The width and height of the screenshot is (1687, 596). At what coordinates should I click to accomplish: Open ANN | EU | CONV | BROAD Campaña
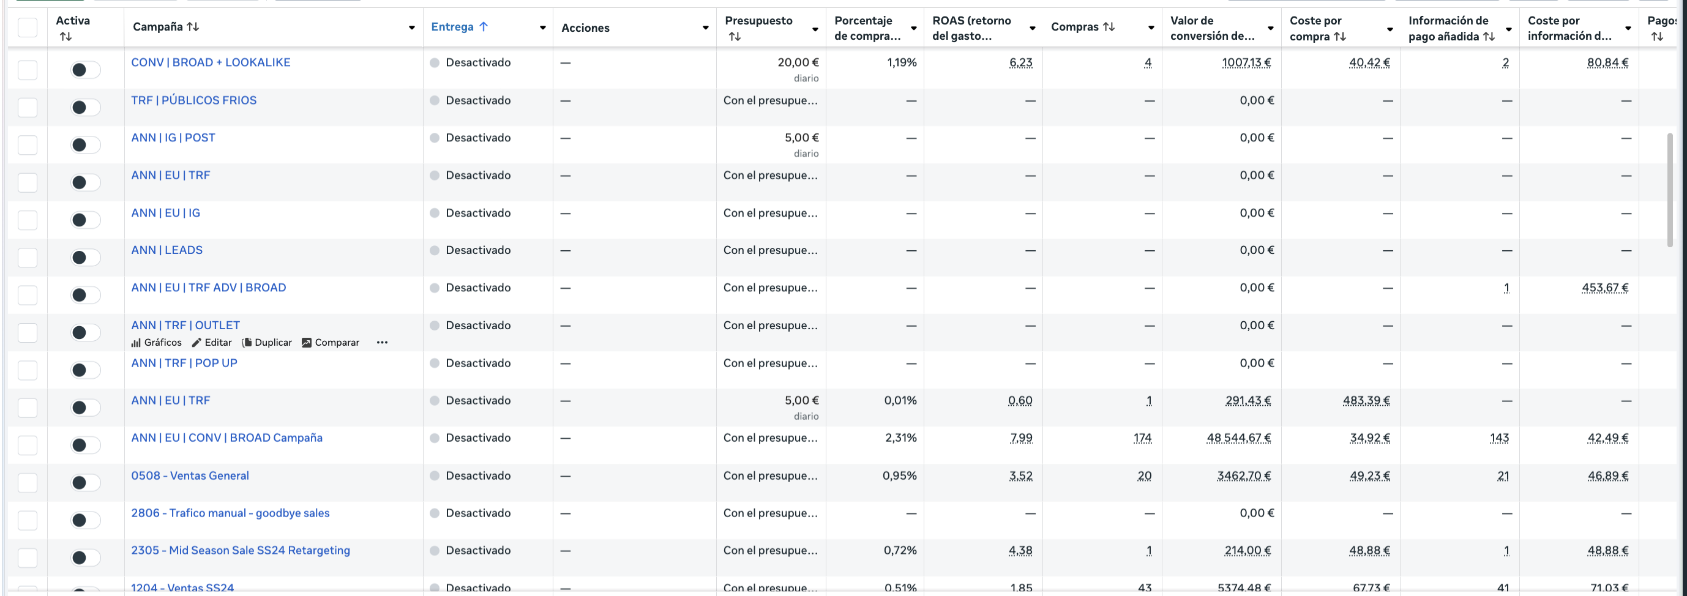coord(226,438)
